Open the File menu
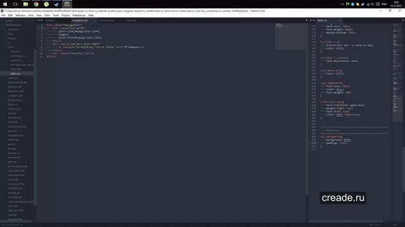The width and height of the screenshot is (405, 227). pyautogui.click(x=3, y=15)
